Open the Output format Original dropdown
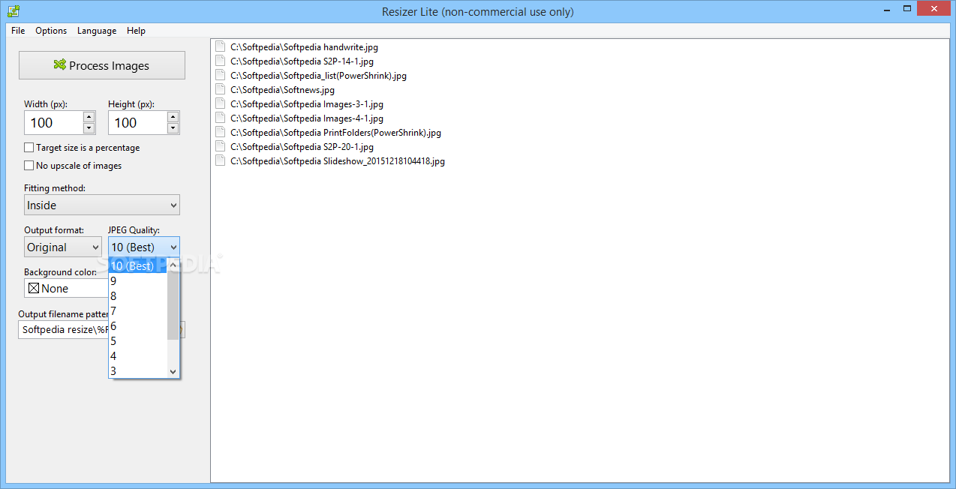 point(63,247)
